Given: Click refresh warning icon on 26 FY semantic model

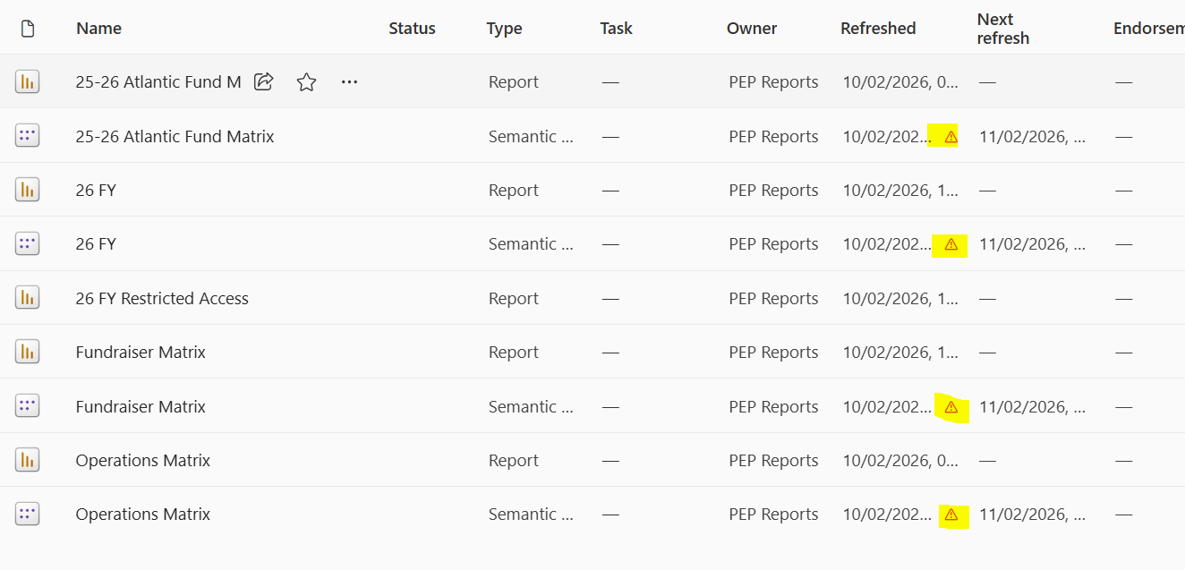Looking at the screenshot, I should (951, 244).
